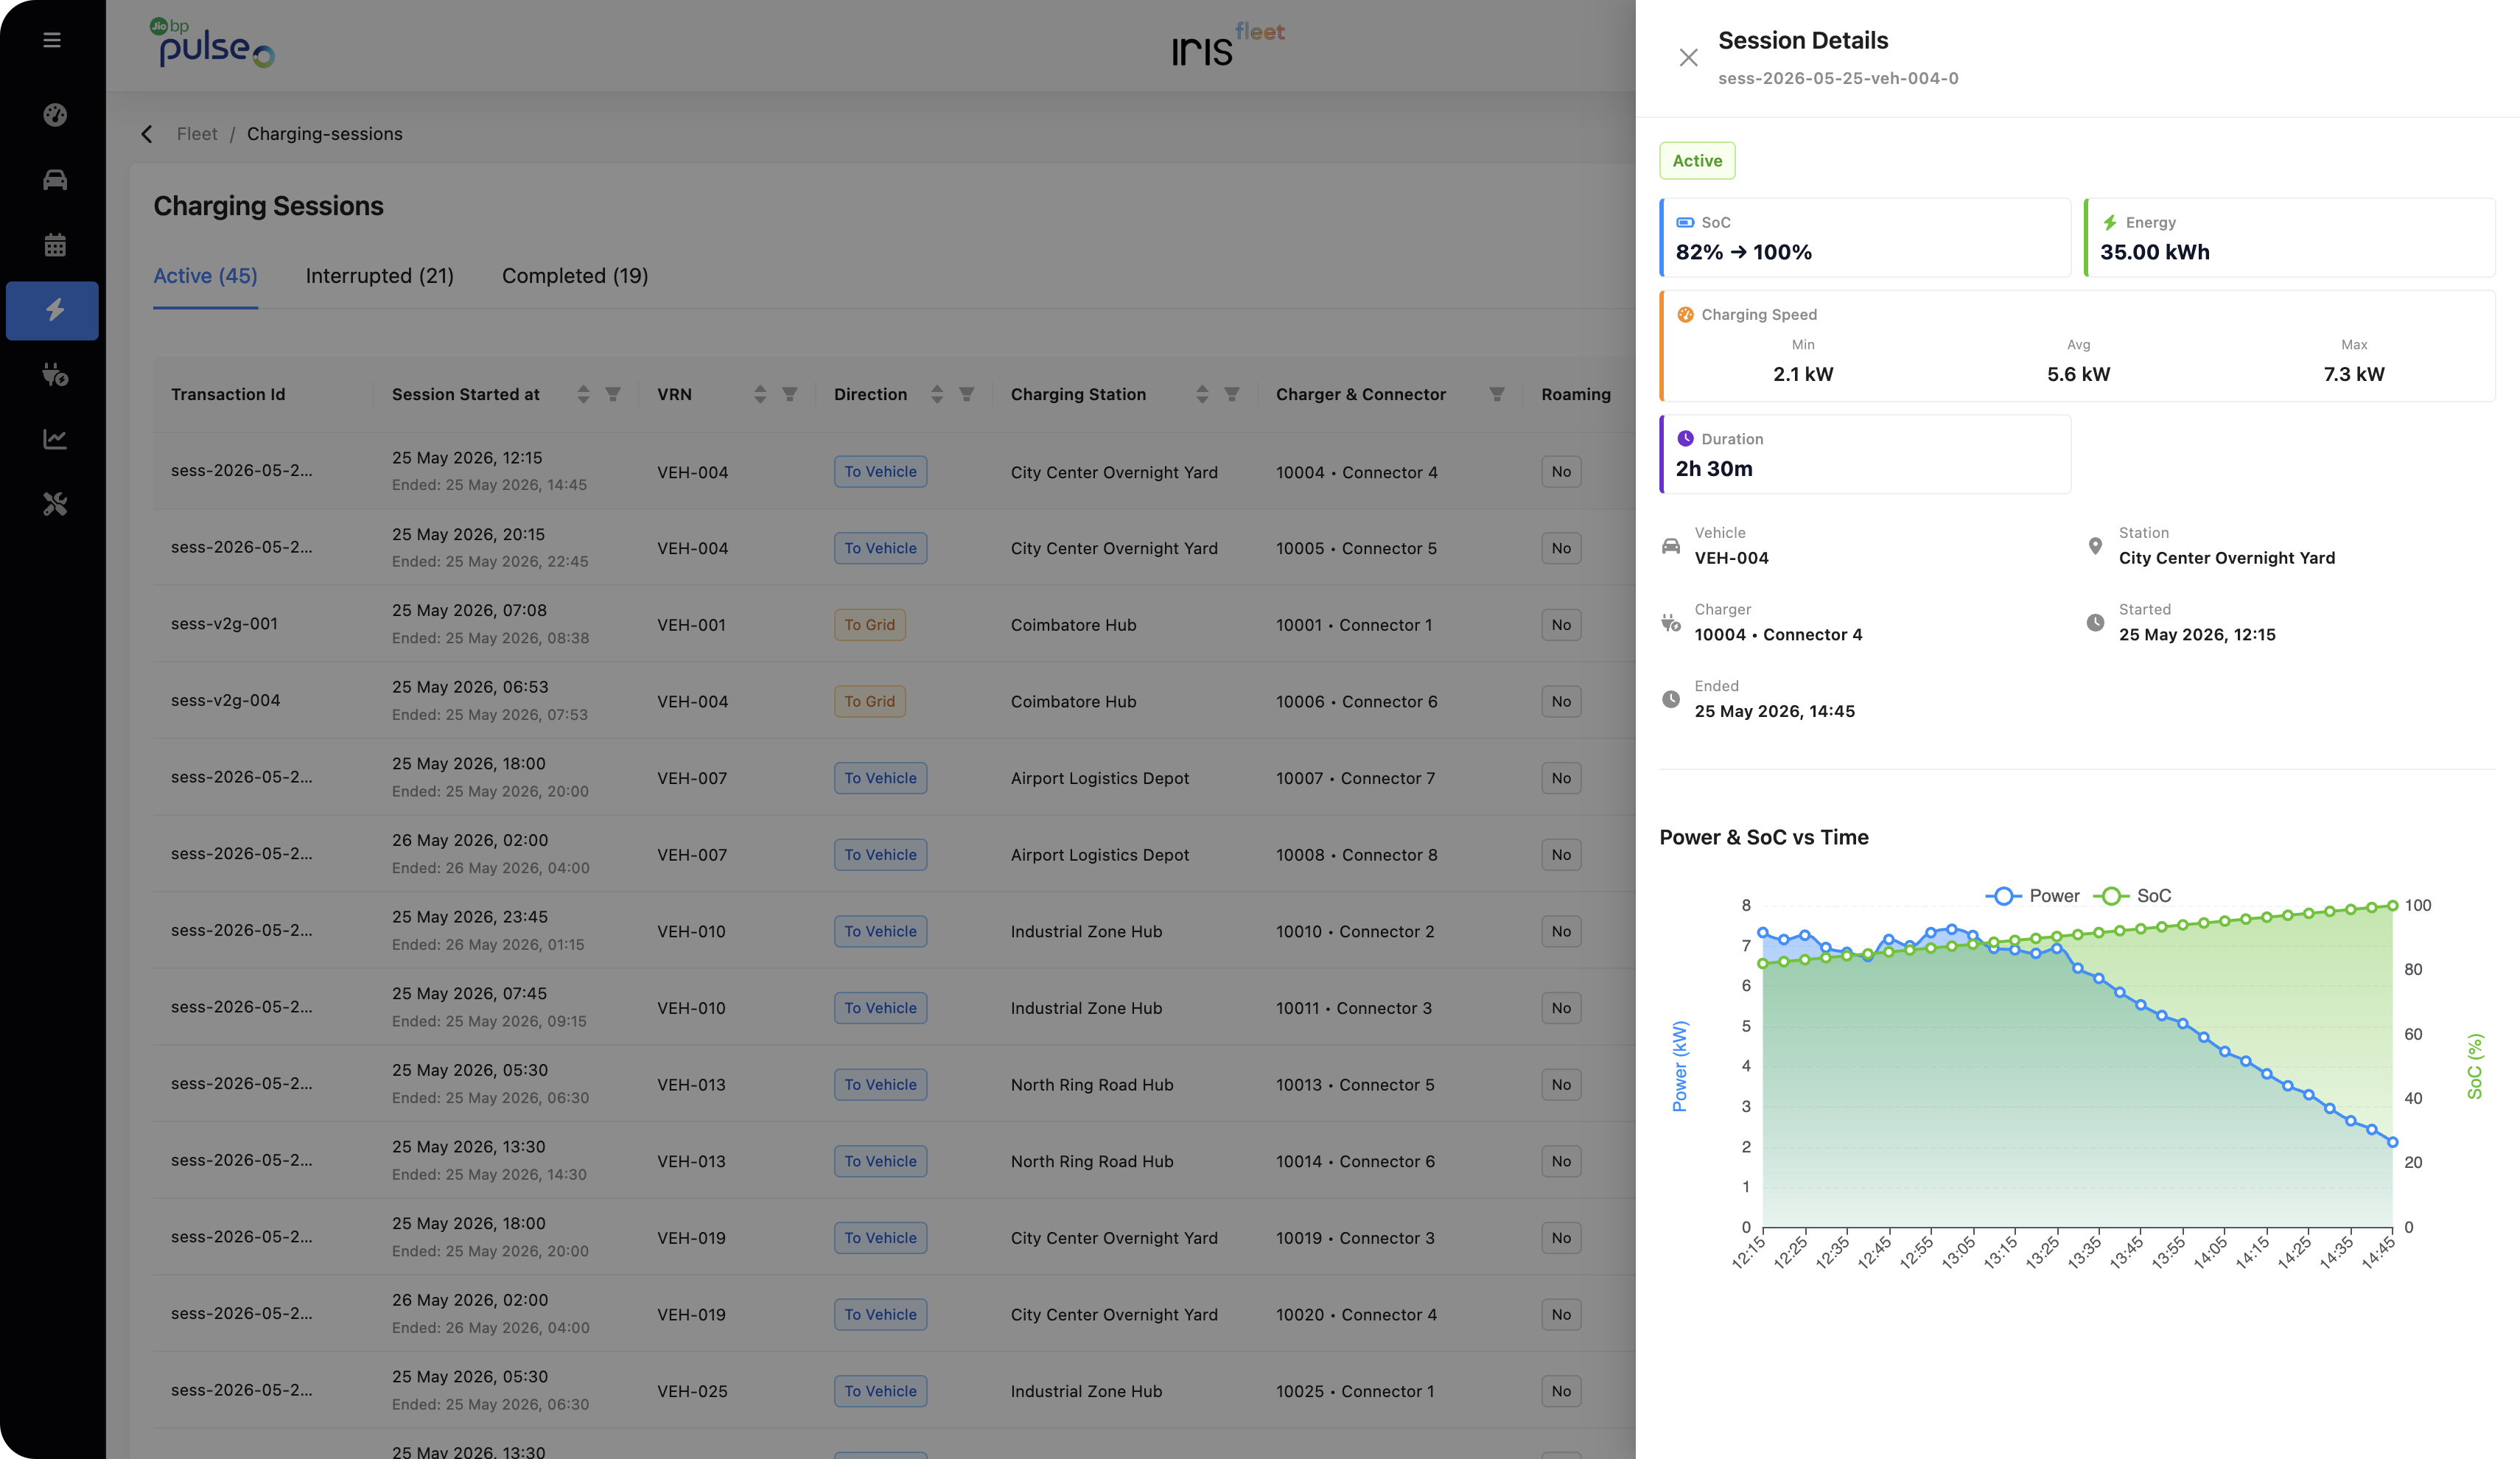Go to Fleet breadcrumb link
Screen dimensions: 2520x1459
point(197,134)
